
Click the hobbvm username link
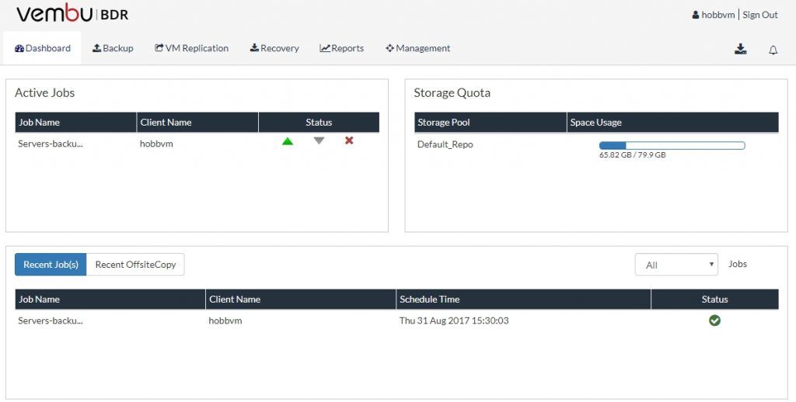(717, 15)
